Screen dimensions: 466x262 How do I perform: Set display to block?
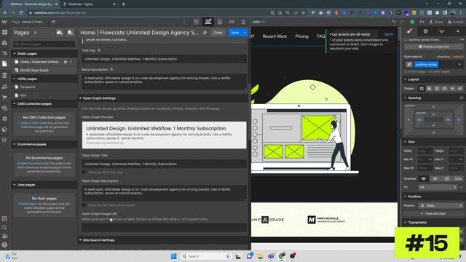[422, 89]
